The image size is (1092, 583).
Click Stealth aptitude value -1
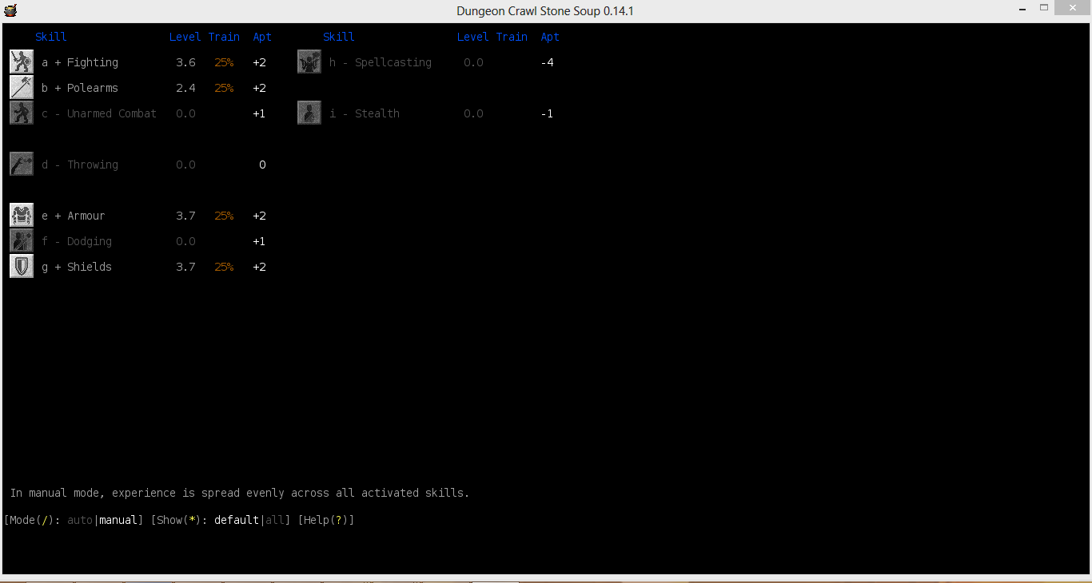(547, 113)
